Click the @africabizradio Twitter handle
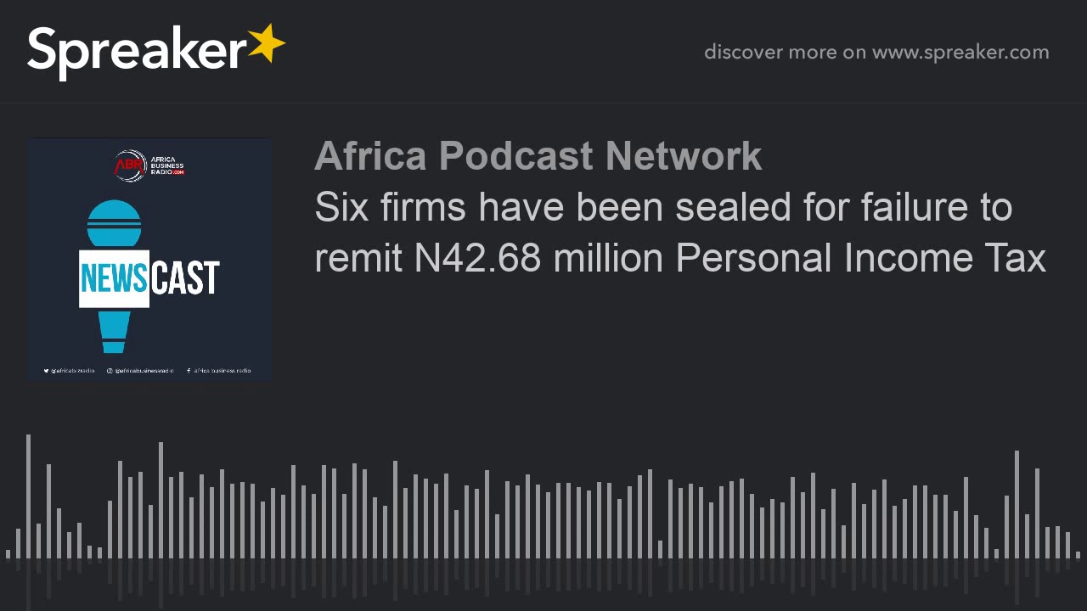The image size is (1087, 611). click(73, 371)
